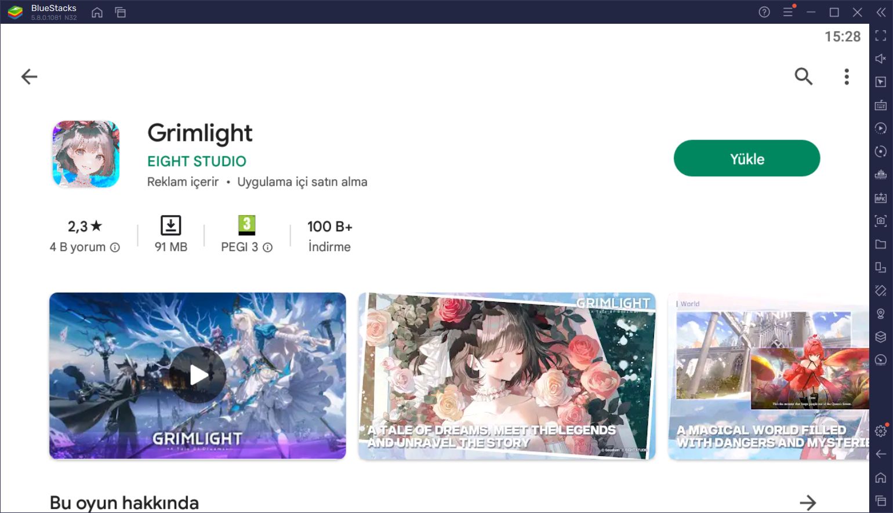Screen dimensions: 893x513
Task: Open the BlueStacks hamburger menu
Action: coord(788,12)
